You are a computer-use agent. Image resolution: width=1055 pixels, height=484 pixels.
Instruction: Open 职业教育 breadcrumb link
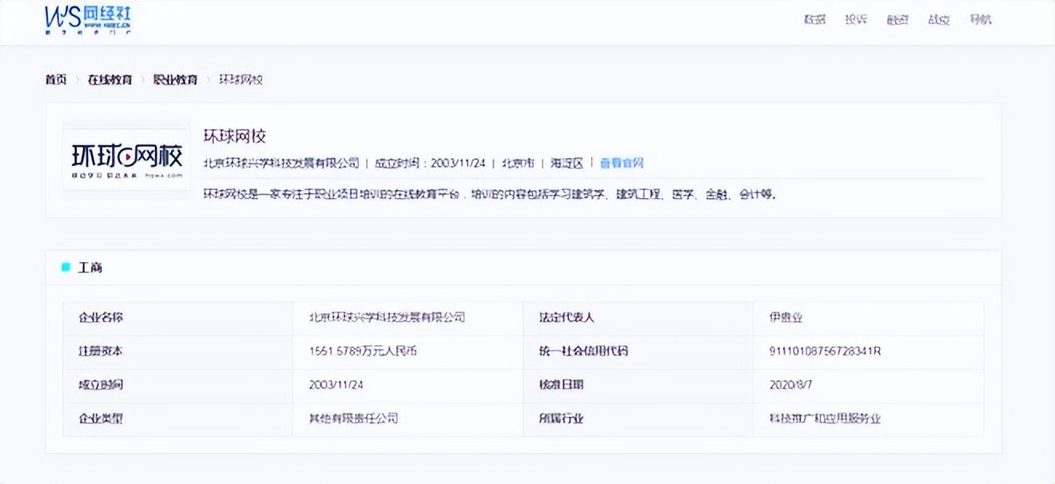tap(176, 79)
